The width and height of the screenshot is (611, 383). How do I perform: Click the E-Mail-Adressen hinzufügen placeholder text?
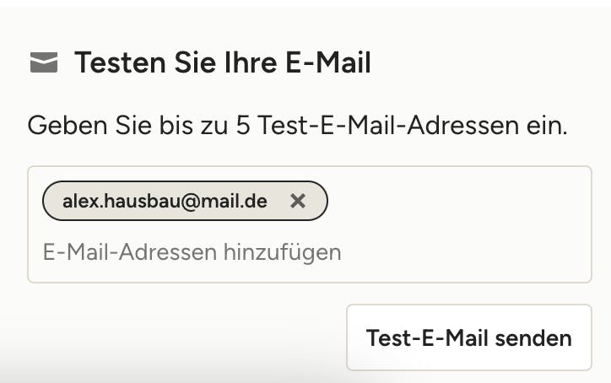pos(192,251)
